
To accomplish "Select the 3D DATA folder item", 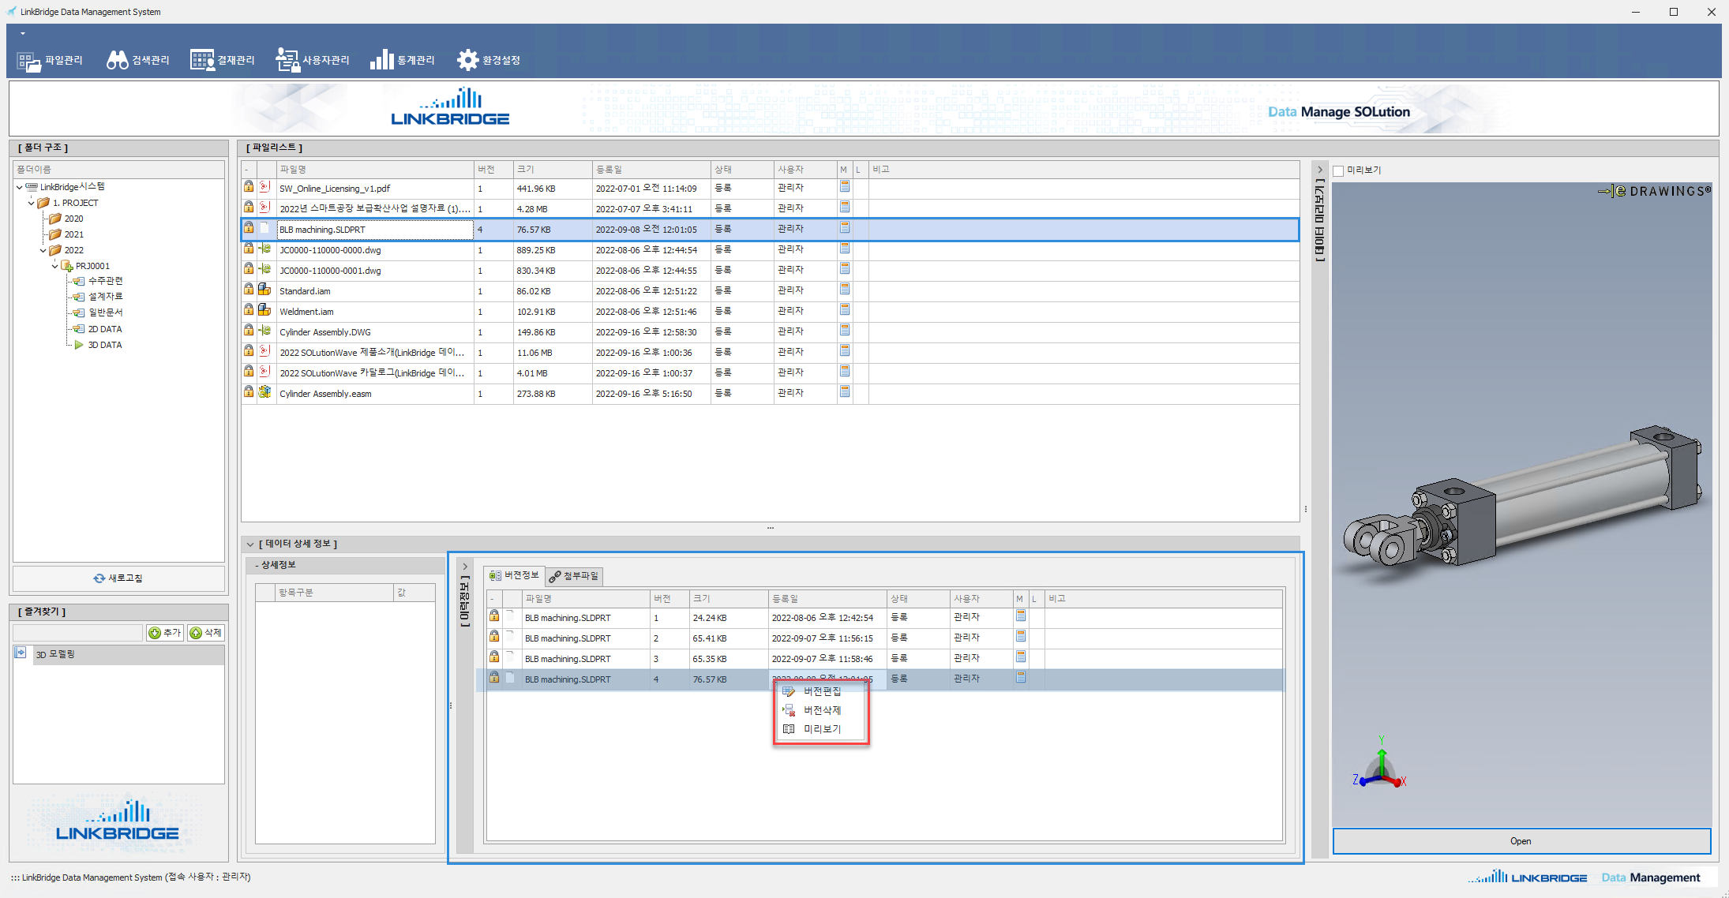I will click(105, 345).
